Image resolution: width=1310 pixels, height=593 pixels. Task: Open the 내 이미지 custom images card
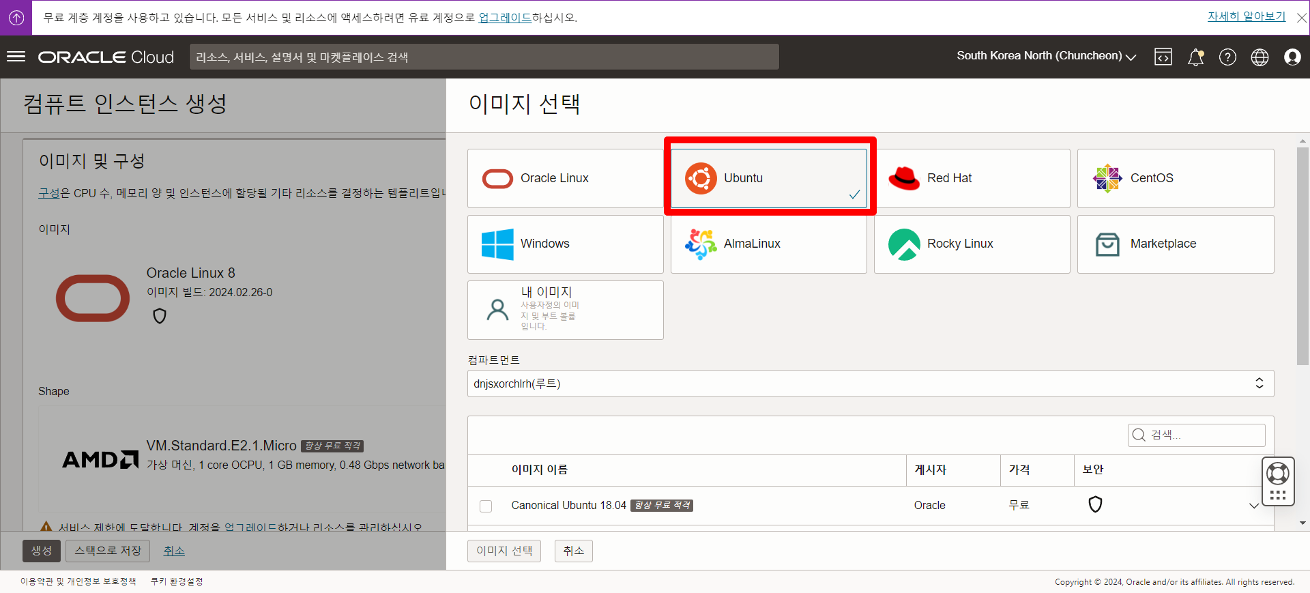[565, 310]
